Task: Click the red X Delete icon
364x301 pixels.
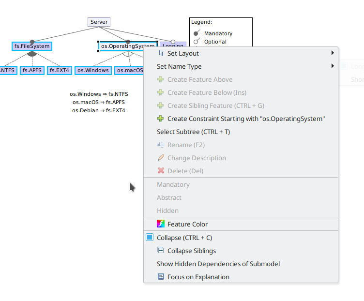Action: (161, 170)
